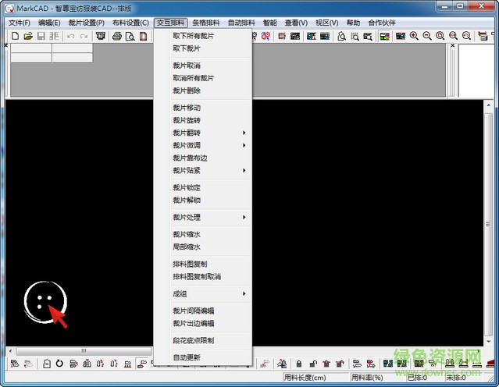This screenshot has height=387, width=499.
Task: Select 取下所有裁片 from the menu
Action: click(193, 36)
